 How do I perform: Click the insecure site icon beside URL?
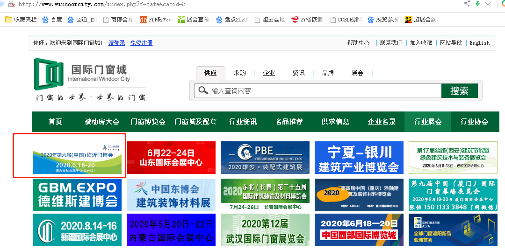tap(11, 4)
